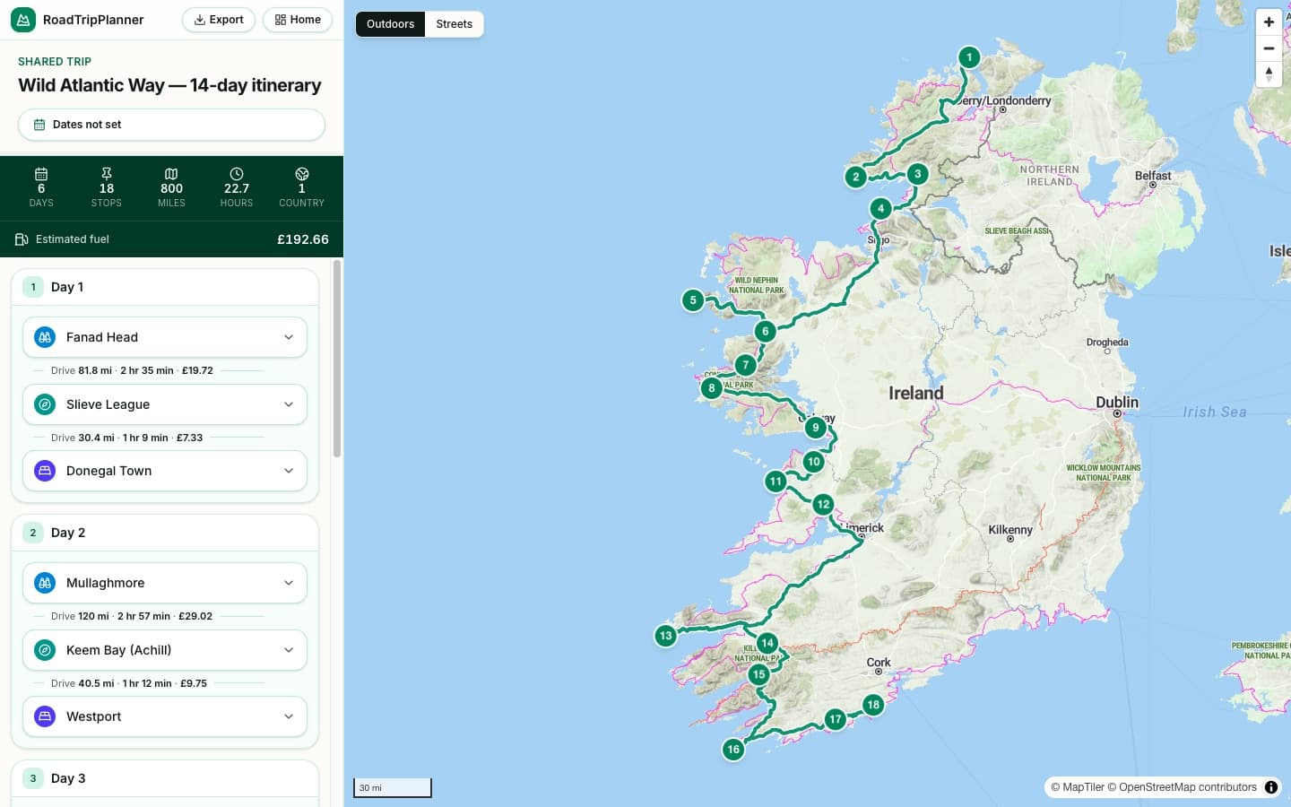Switch map to Streets style
Screen dimensions: 1291x807
pyautogui.click(x=455, y=24)
